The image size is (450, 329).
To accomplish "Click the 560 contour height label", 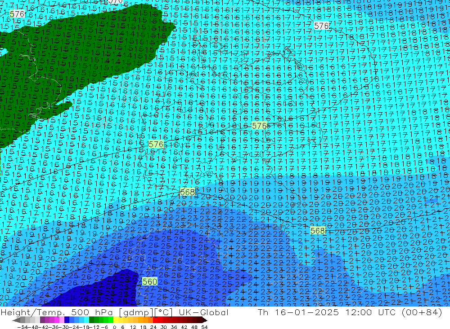I will 150,282.
